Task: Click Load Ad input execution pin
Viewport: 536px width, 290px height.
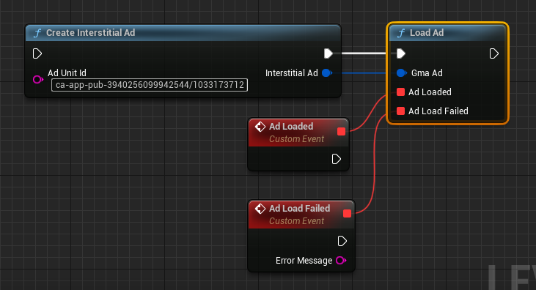Action: (x=400, y=53)
